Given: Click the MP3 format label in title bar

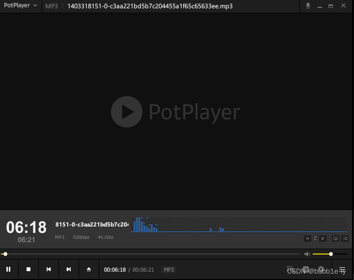Looking at the screenshot, I should (52, 6).
